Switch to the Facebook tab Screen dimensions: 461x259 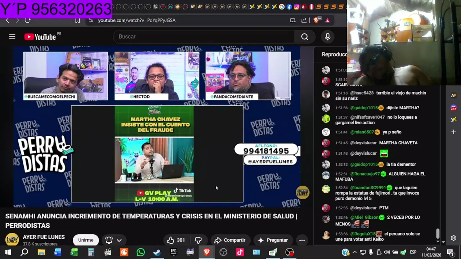[289, 7]
